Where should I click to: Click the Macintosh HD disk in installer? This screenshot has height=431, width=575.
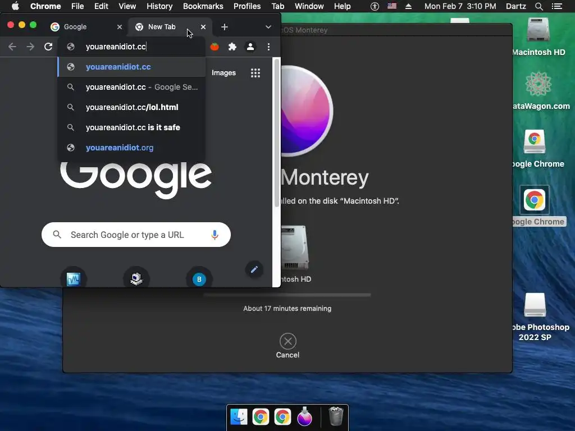click(x=295, y=247)
